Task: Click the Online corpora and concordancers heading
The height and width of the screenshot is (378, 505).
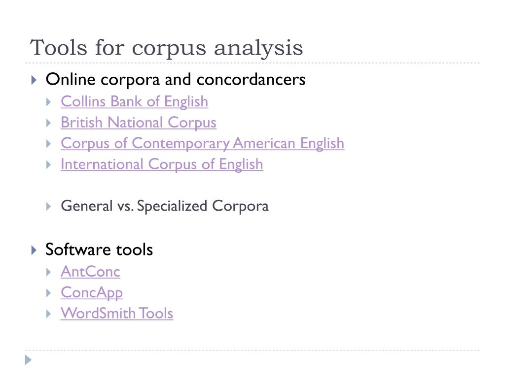Action: (175, 79)
